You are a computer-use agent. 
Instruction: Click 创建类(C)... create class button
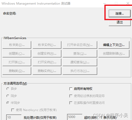pyautogui.click(x=17, y=54)
